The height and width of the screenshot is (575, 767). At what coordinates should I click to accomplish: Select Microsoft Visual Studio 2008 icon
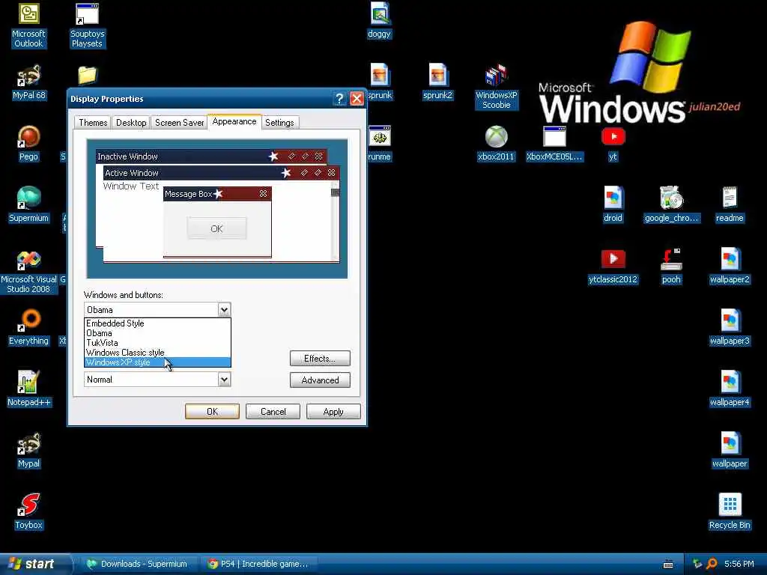[28, 271]
